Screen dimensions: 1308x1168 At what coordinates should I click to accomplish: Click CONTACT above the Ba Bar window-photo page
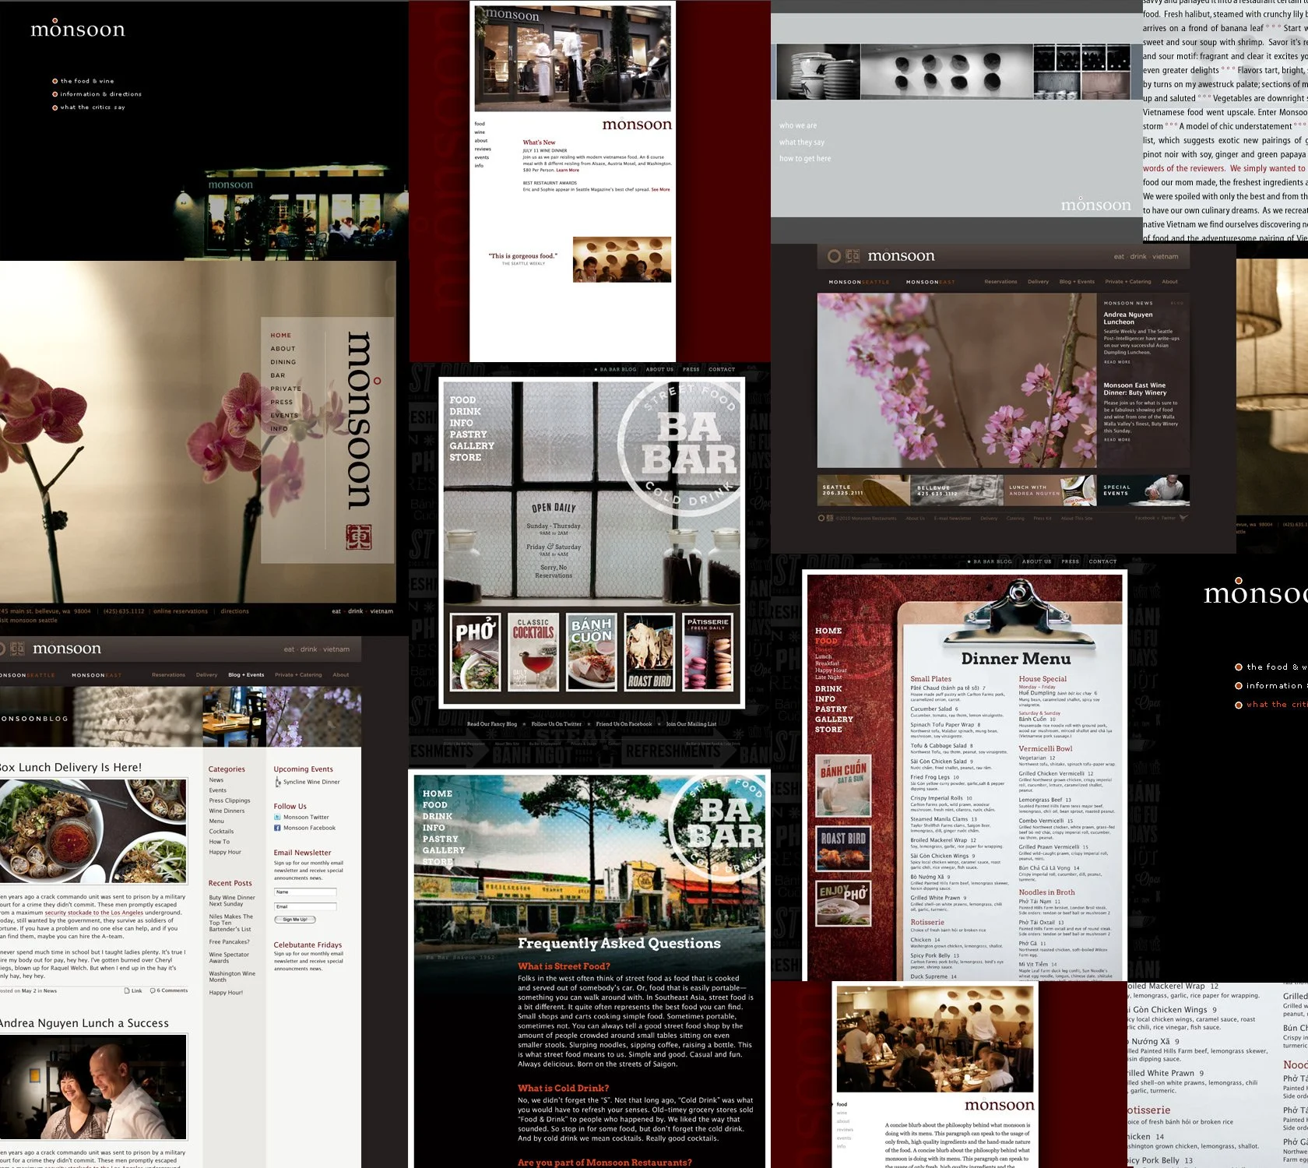pyautogui.click(x=722, y=369)
